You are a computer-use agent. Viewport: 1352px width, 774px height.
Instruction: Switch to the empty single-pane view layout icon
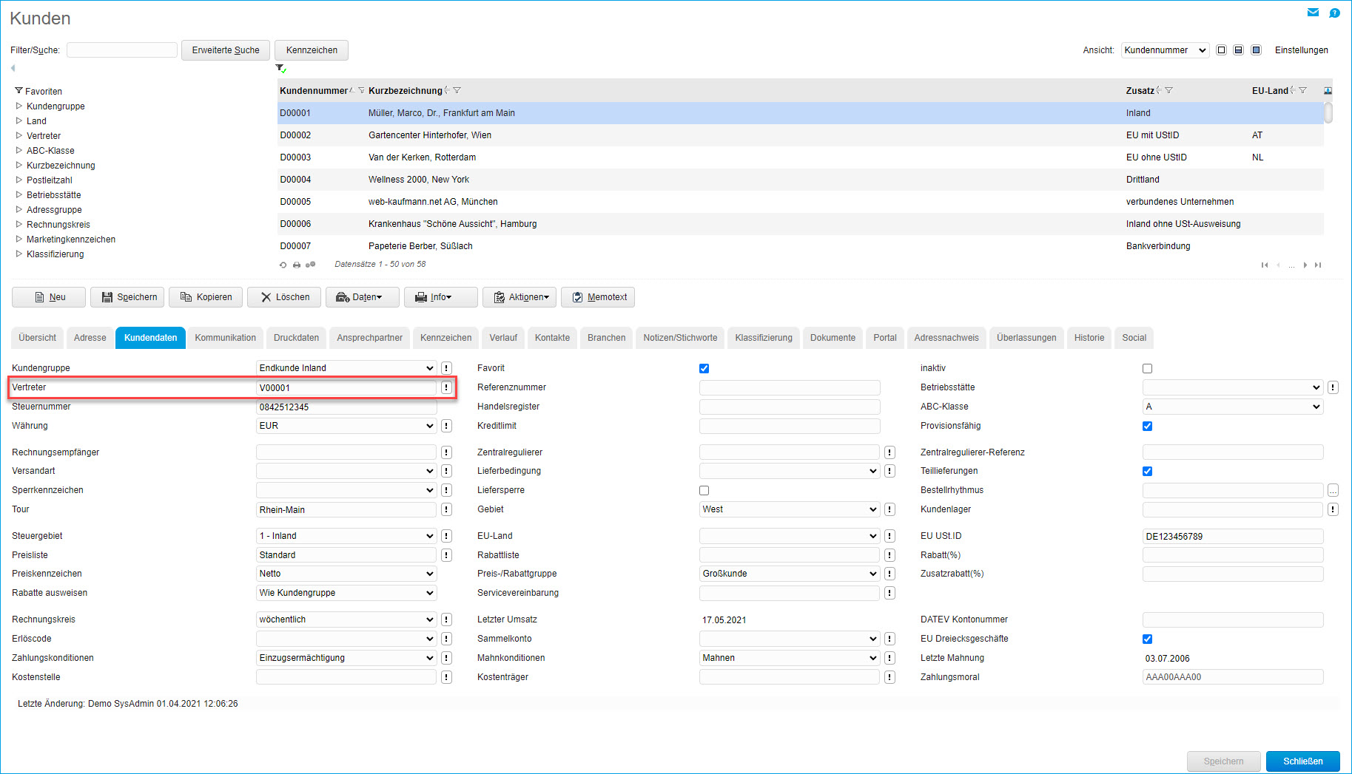pos(1221,50)
